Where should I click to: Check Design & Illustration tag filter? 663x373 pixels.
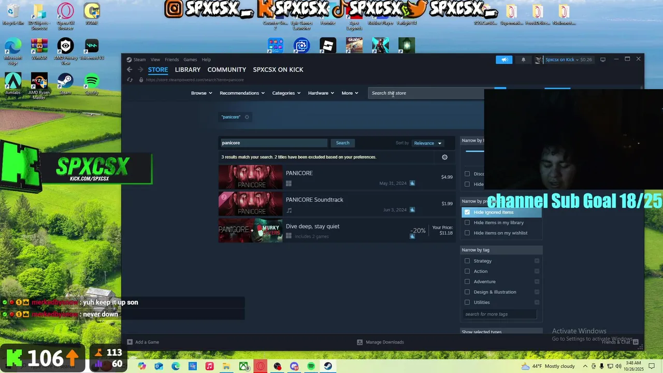coord(467,292)
